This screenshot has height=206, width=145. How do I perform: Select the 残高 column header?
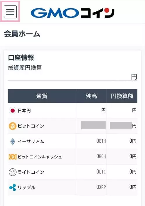coord(91,96)
